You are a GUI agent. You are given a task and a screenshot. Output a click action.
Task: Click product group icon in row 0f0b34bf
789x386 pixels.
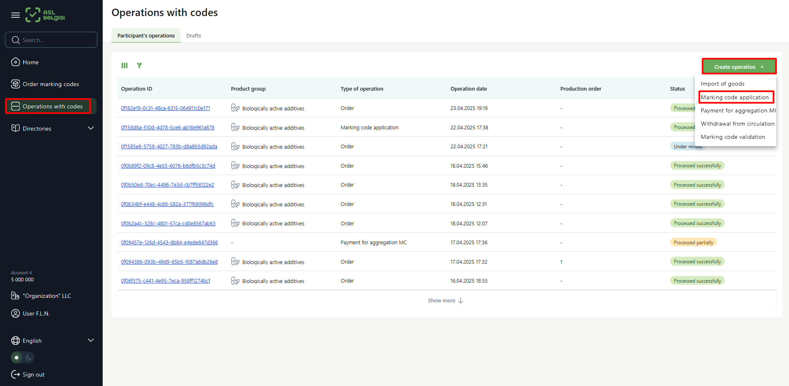tap(235, 204)
